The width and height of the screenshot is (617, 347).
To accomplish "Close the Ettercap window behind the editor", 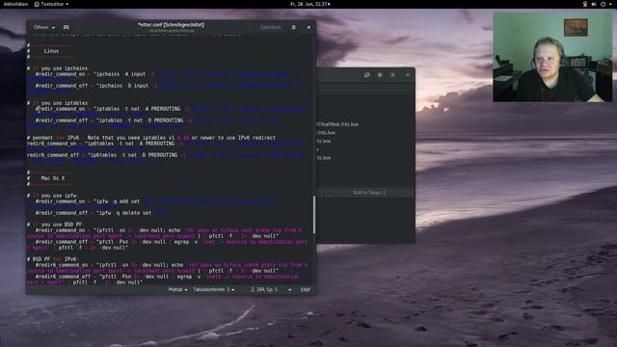I will tap(408, 75).
